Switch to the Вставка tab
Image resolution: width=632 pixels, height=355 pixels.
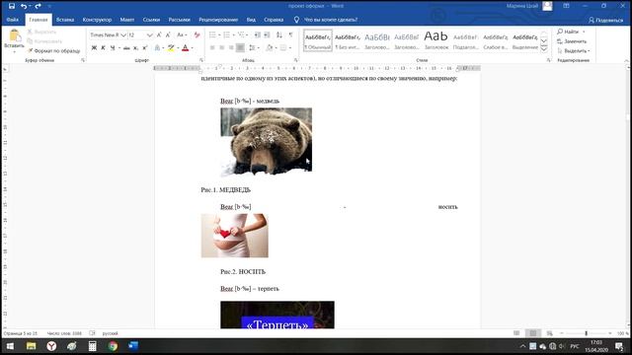pyautogui.click(x=65, y=20)
